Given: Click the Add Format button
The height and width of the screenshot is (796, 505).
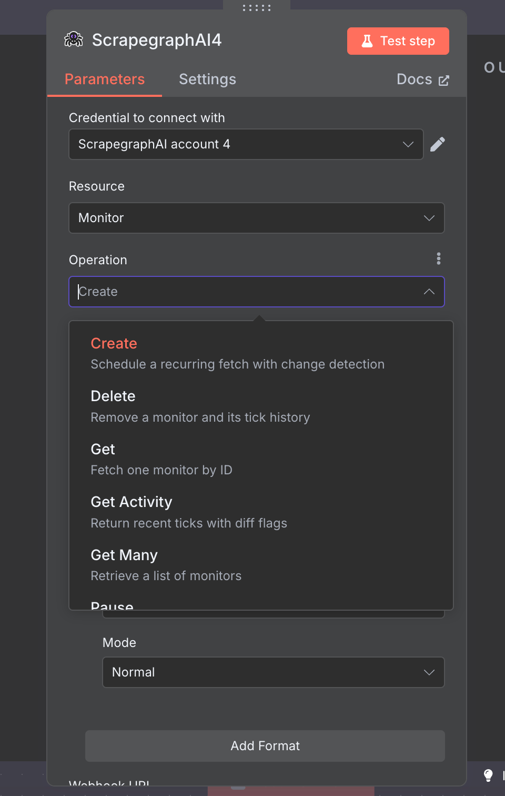Looking at the screenshot, I should (265, 746).
